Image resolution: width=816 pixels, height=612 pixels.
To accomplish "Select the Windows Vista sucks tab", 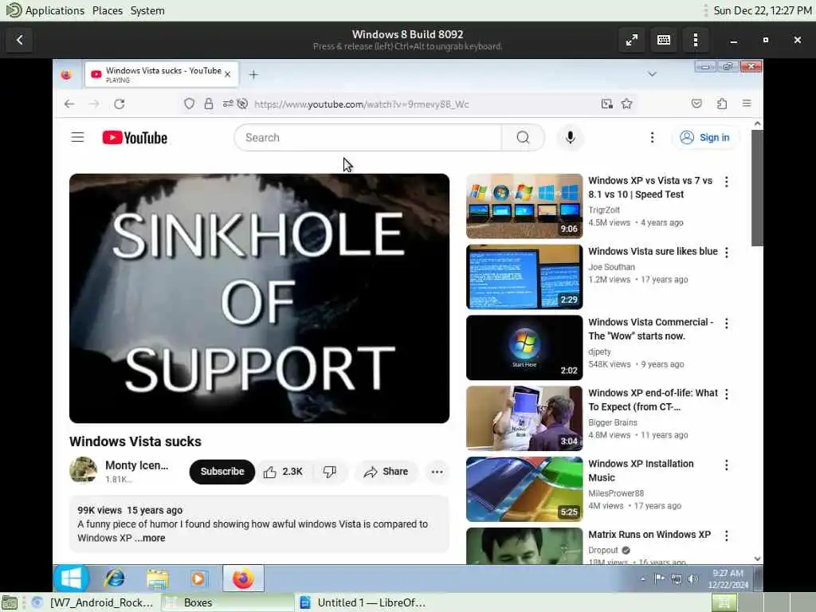I will [161, 74].
